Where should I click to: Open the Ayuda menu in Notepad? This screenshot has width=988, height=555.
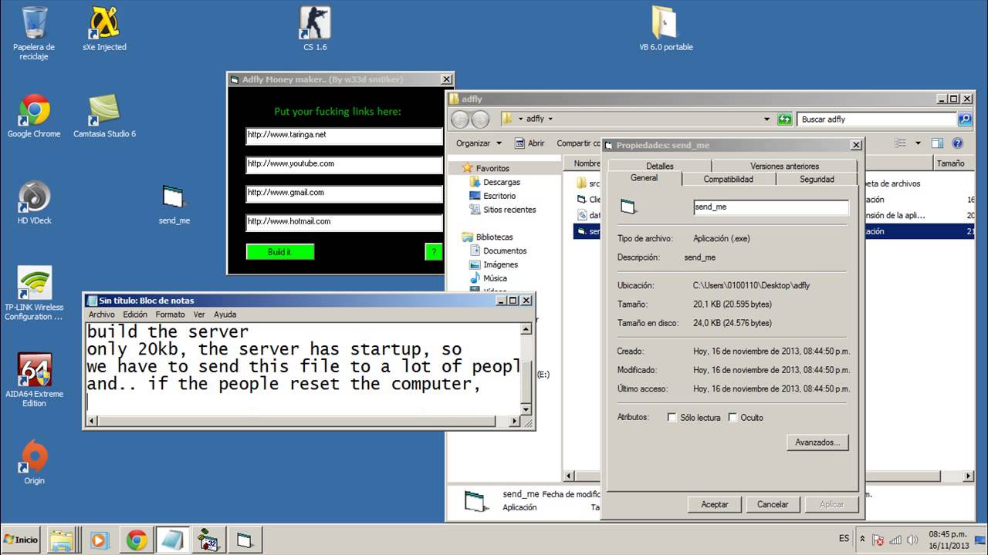[x=225, y=314]
